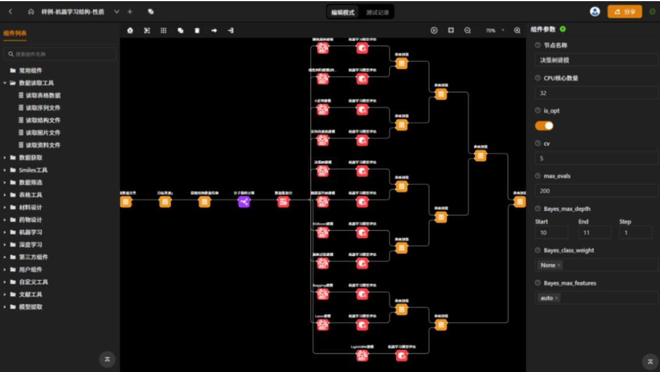
Task: Select the purple 分子指纹计算 node
Action: coord(244,202)
